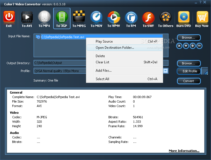The image size is (211, 160).
Task: Click the Convert button
Action: [x=189, y=81]
